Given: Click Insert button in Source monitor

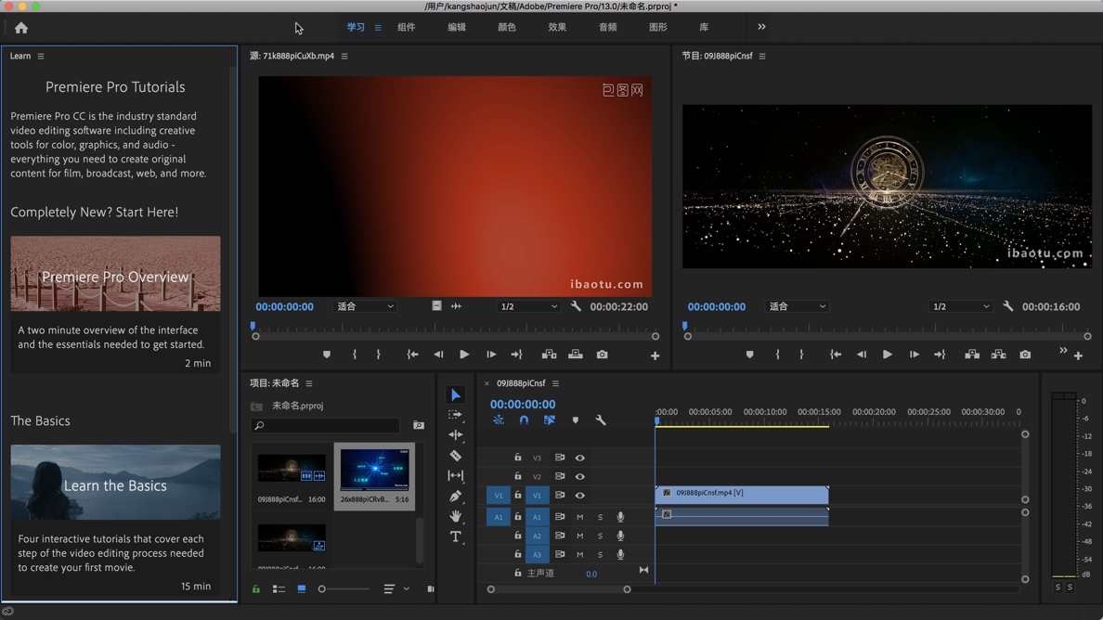Looking at the screenshot, I should (x=549, y=355).
